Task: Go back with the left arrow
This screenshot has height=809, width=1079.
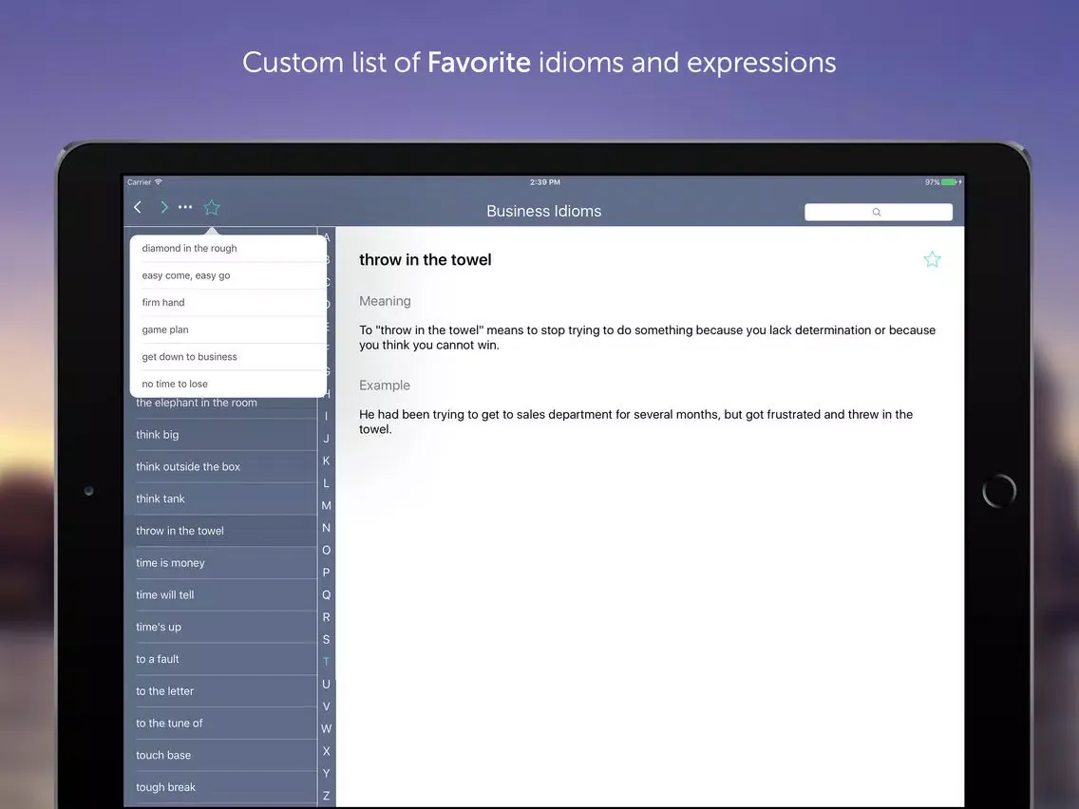Action: click(x=138, y=207)
